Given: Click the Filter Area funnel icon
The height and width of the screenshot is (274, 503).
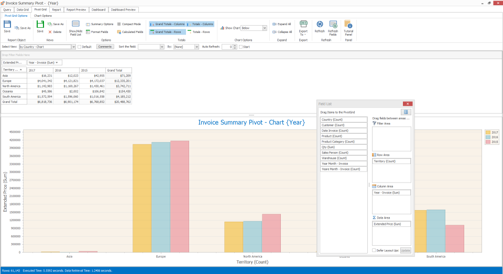Looking at the screenshot, I should [x=374, y=123].
